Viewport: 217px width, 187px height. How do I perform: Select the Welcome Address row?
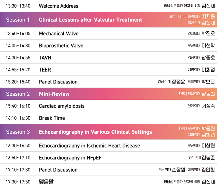[108, 6]
